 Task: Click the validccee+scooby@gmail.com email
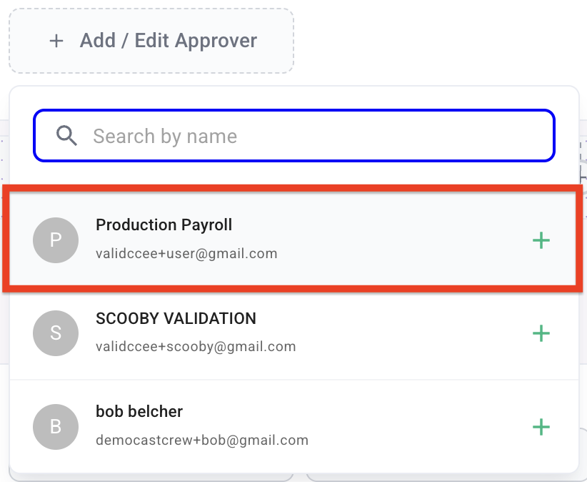coord(196,347)
